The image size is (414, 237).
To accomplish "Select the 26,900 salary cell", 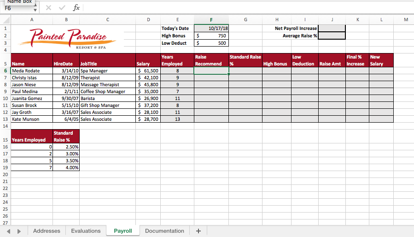I will pos(148,98).
